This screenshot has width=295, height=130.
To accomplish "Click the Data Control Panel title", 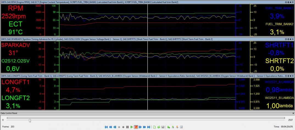I will click(x=9, y=113).
